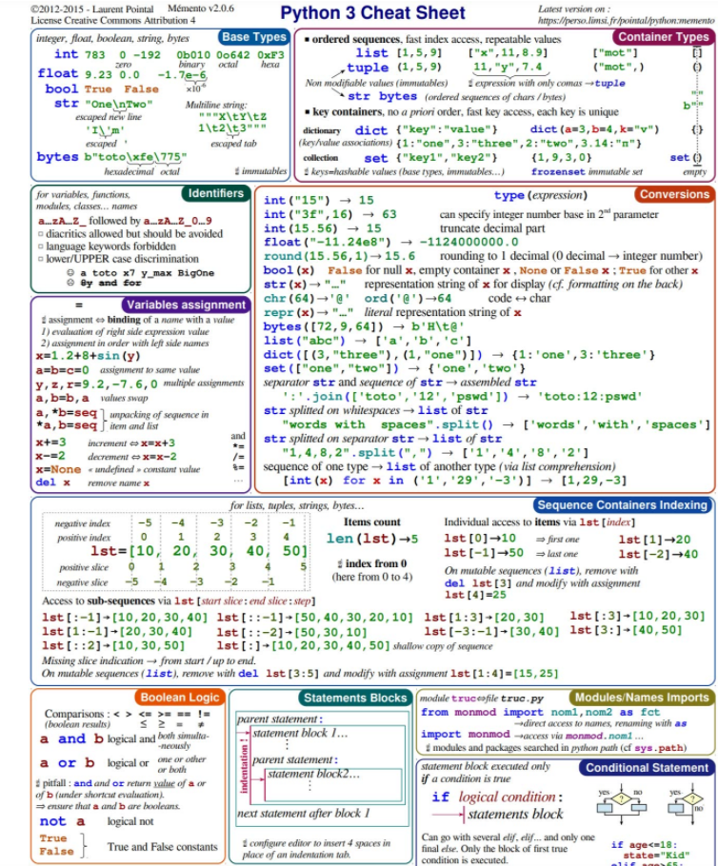Click 'from monmod import nom1,nom2 as fct'
The height and width of the screenshot is (866, 718).
(x=541, y=713)
